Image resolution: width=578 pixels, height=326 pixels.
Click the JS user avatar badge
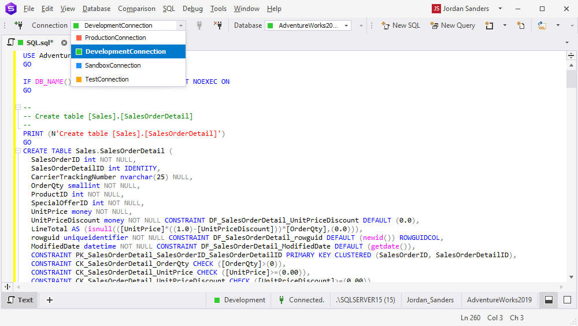click(x=436, y=9)
